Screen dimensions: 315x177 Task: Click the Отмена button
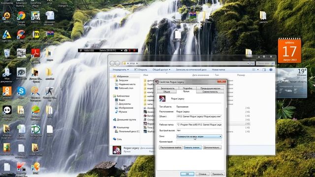(x=202, y=174)
